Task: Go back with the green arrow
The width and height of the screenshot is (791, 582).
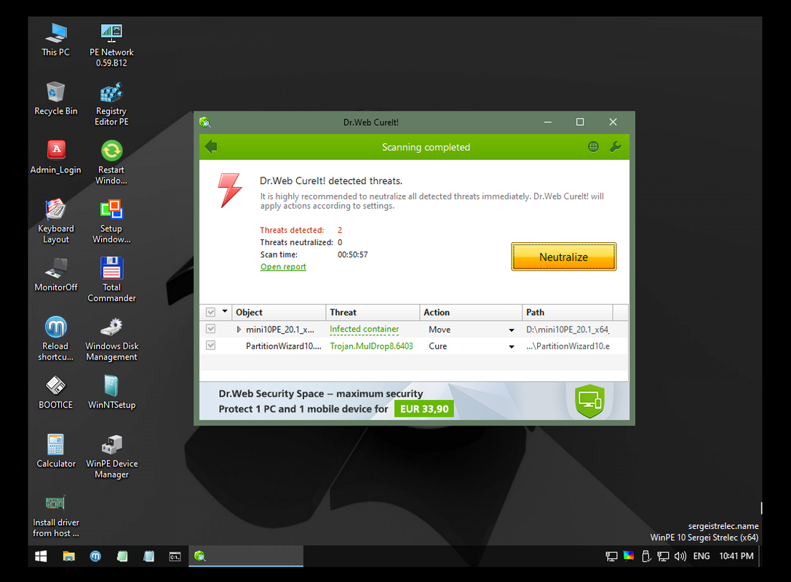Action: [x=211, y=147]
